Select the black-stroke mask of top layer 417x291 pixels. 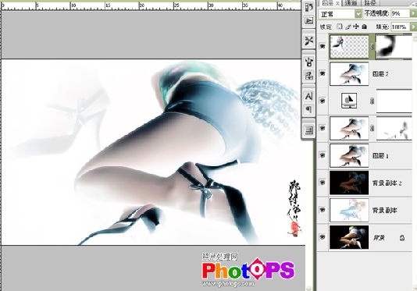[394, 47]
